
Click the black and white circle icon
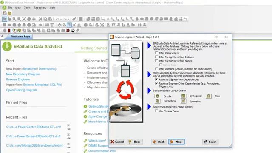73,31
